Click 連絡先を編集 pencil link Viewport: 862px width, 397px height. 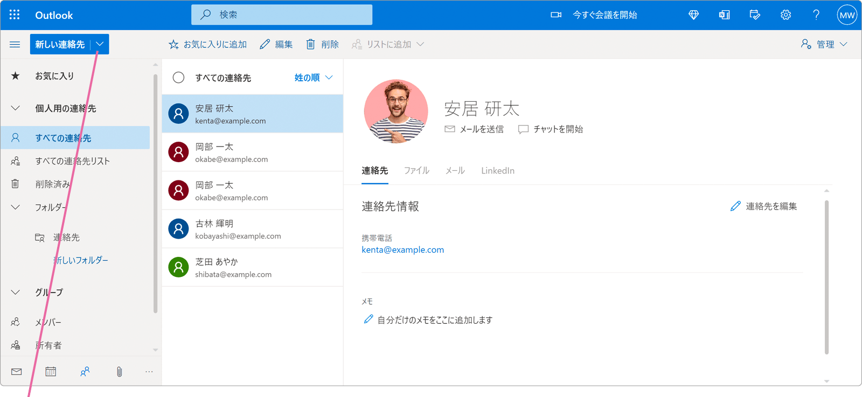(763, 206)
